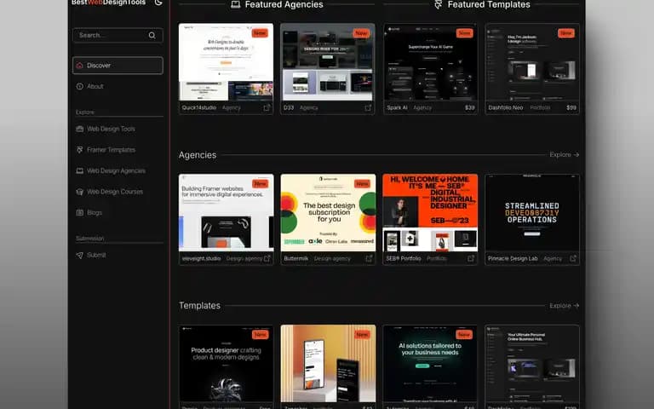Open D33 agency thumbnail
The width and height of the screenshot is (654, 409).
(x=327, y=61)
